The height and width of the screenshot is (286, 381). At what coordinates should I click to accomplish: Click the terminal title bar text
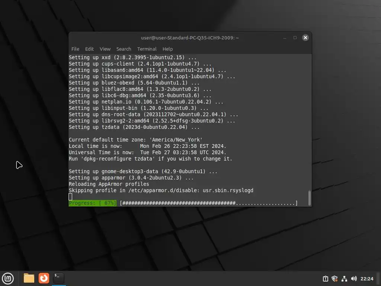tap(190, 38)
